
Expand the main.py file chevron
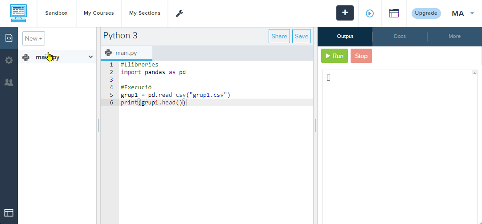point(90,57)
